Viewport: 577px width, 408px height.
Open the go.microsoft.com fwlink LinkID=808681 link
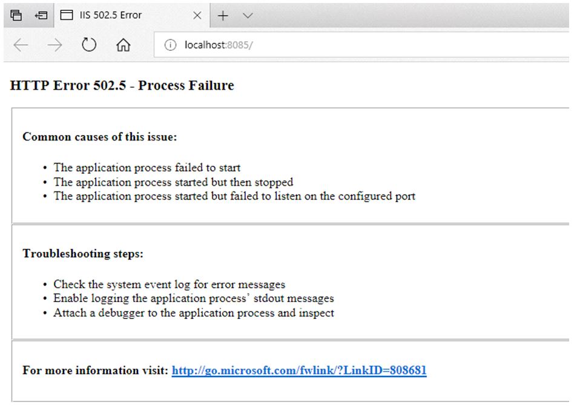coord(299,370)
